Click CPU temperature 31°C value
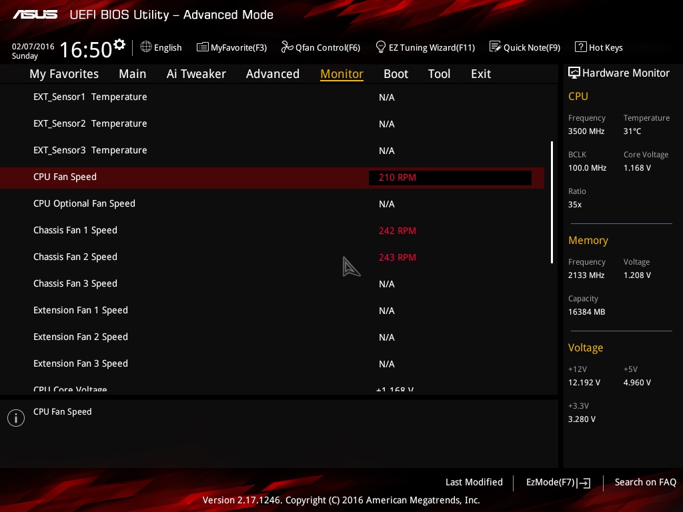 632,131
